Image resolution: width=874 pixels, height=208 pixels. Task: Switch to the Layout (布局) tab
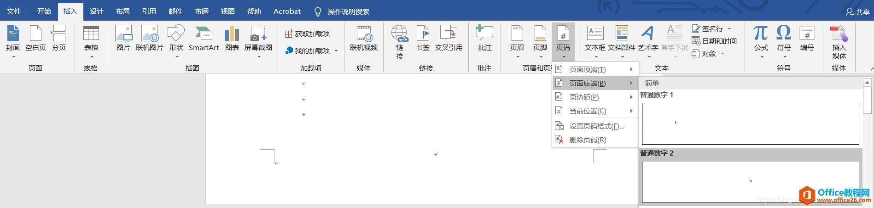(x=123, y=11)
